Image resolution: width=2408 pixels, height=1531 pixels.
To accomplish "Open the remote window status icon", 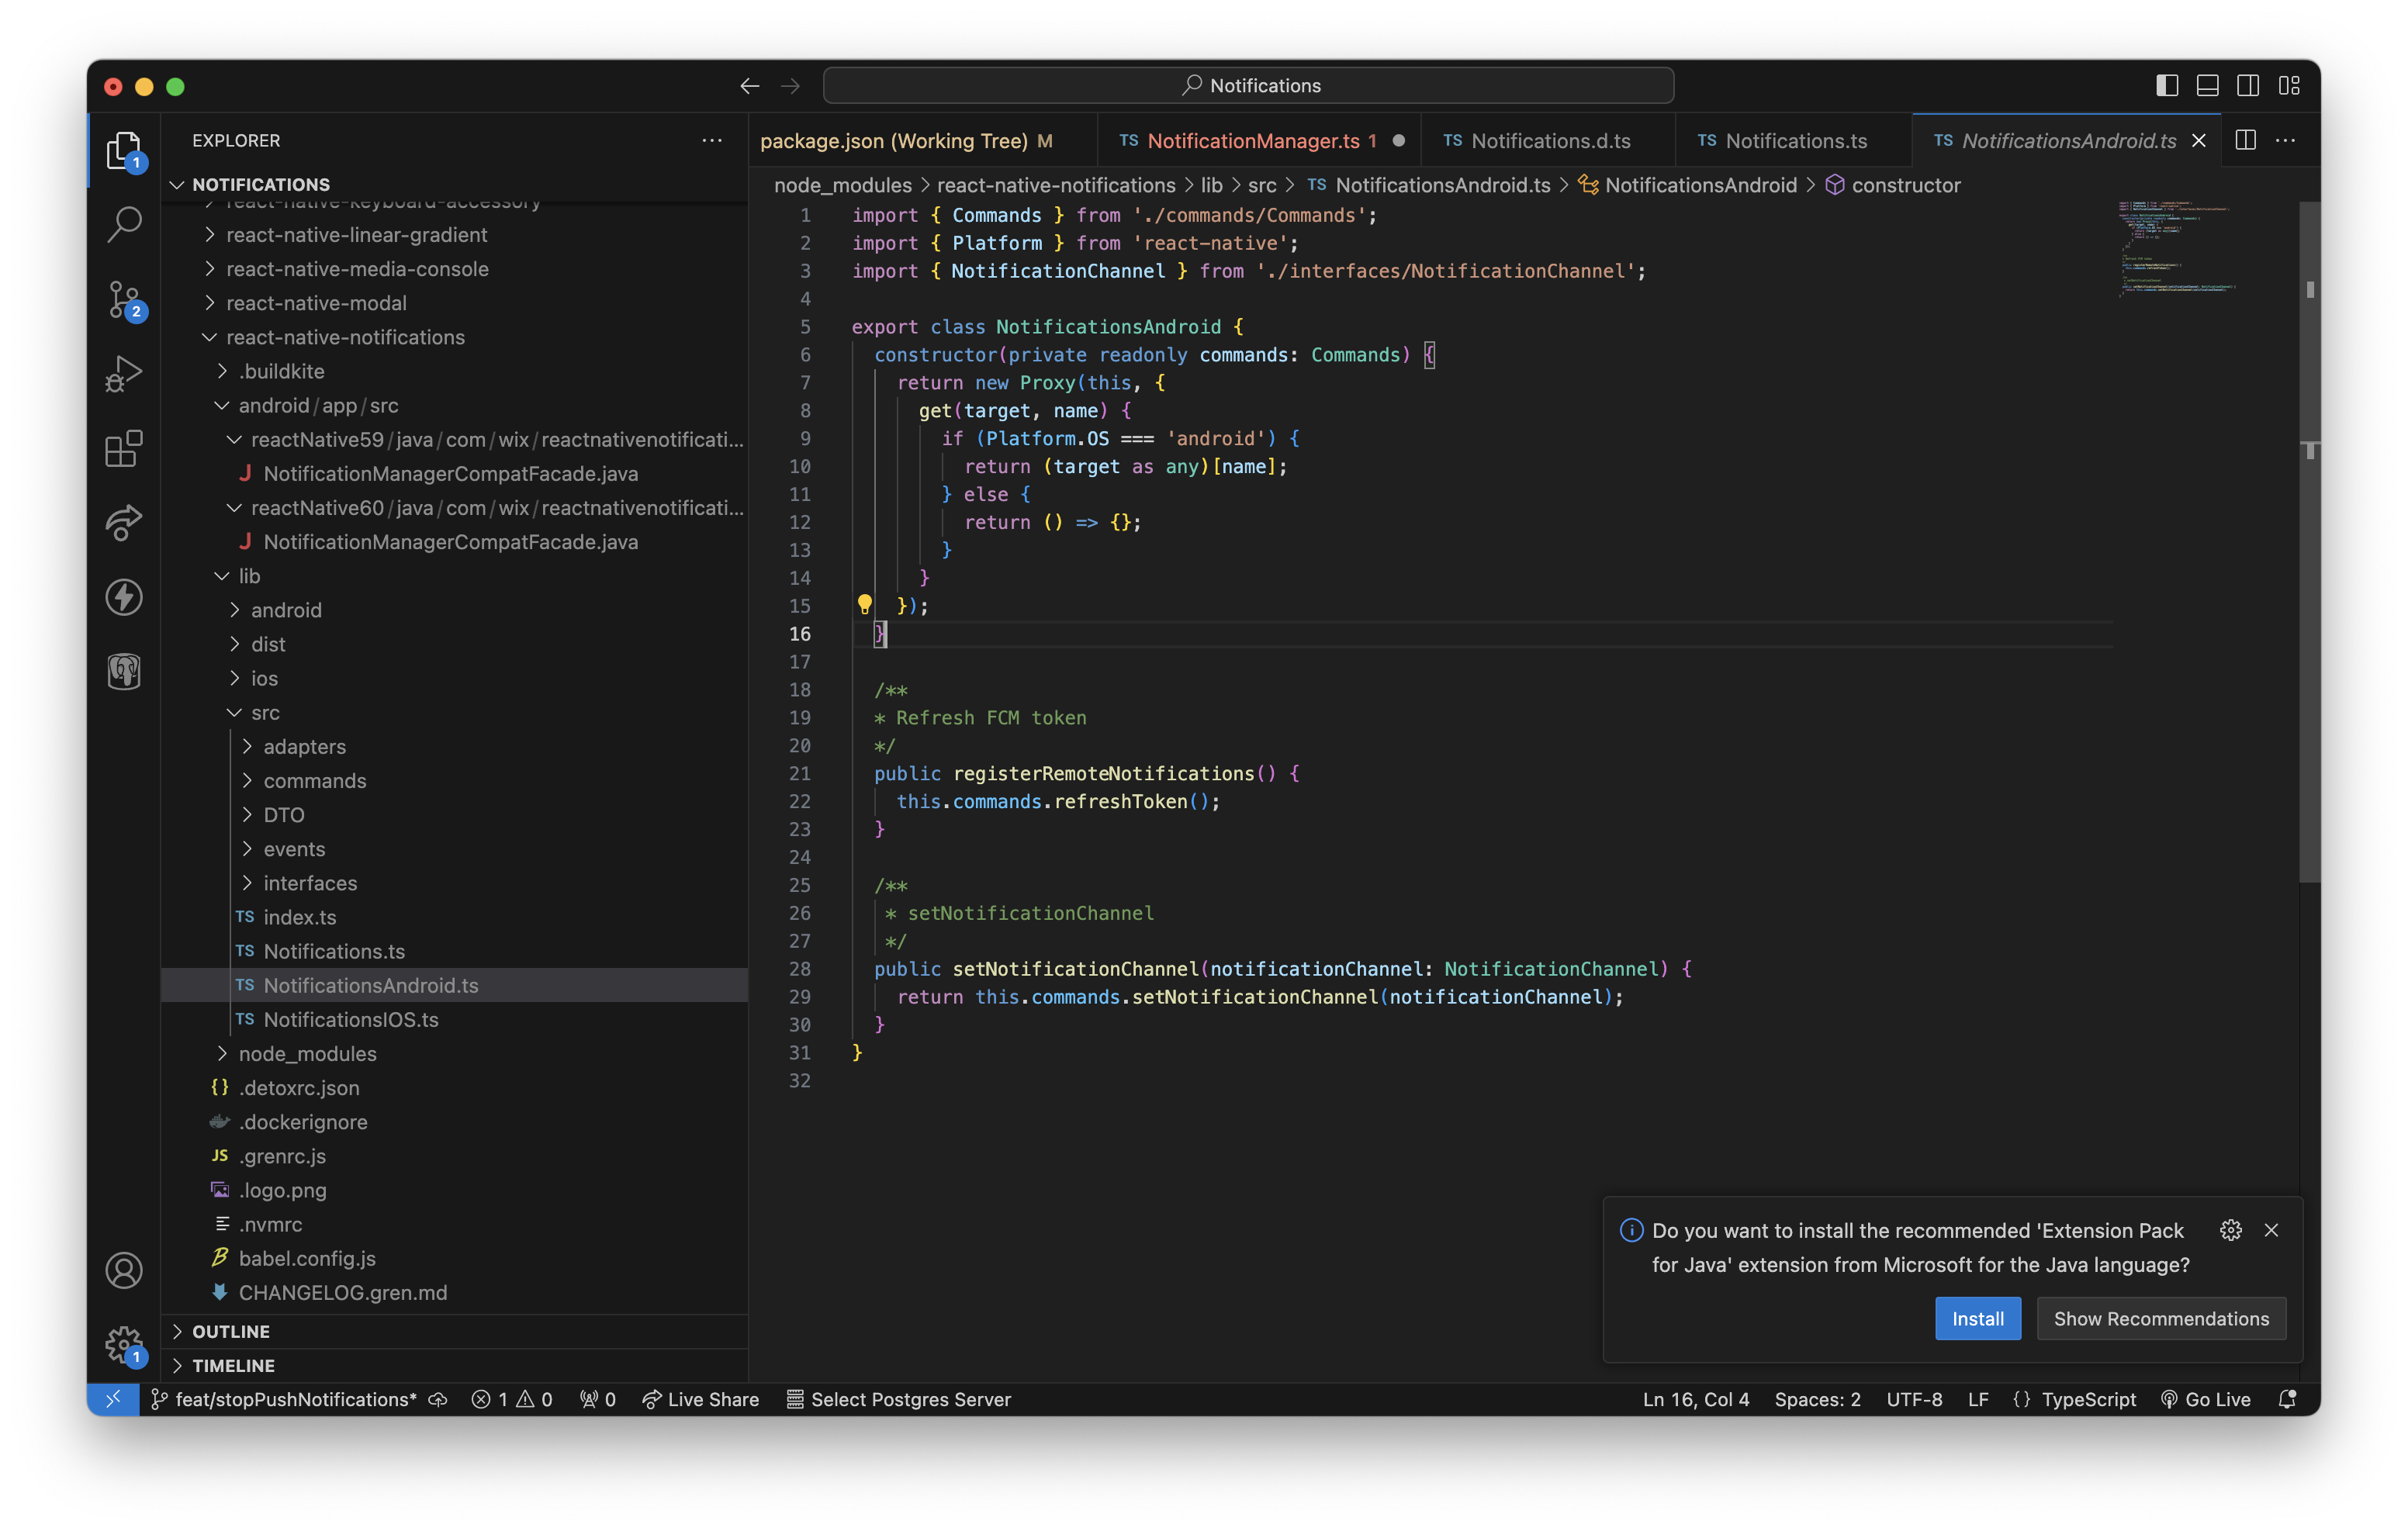I will 113,1399.
